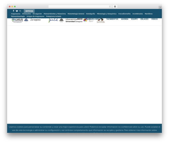
Task: Go to INICIO page
Action: [80, 19]
